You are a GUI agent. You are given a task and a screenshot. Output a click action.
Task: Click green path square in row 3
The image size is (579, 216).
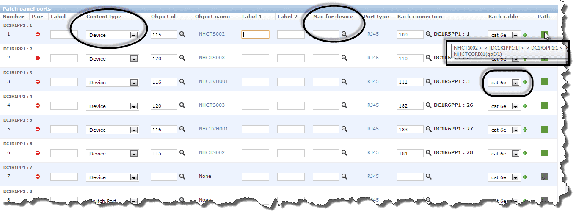click(545, 82)
